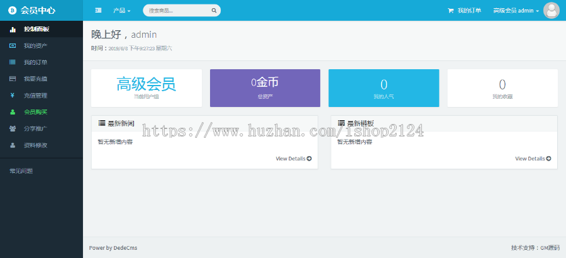Image resolution: width=566 pixels, height=258 pixels.
Task: Open 资料修改 with person icon
Action: point(35,145)
